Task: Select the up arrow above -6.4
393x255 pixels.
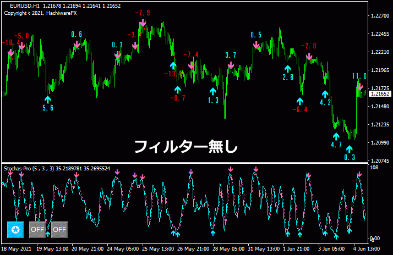Action: point(300,101)
